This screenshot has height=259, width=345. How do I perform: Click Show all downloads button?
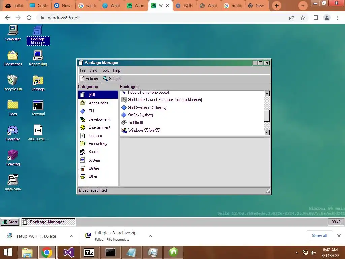319,236
